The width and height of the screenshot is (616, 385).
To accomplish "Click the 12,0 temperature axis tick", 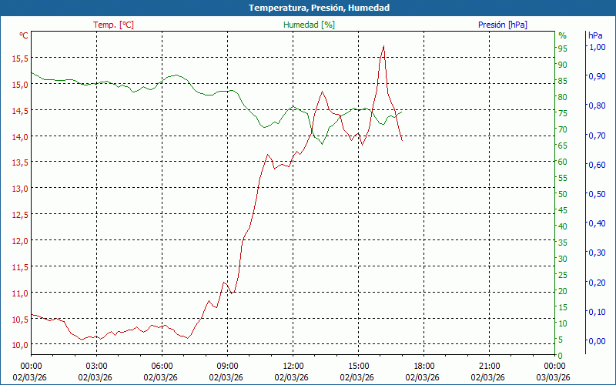I will 19,240.
